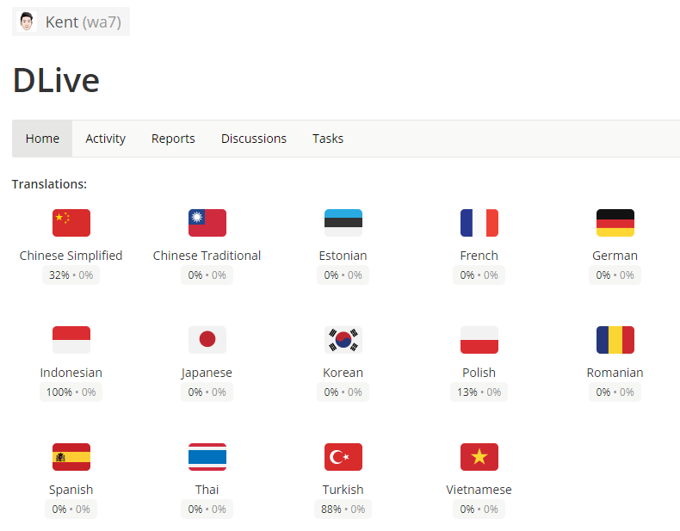680x531 pixels.
Task: Click the Polish 13% progress badge
Action: coord(479,392)
